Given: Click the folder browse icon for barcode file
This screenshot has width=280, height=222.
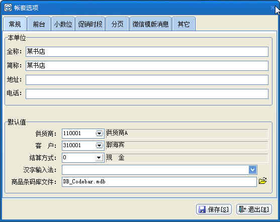Looking at the screenshot, I should coord(263,181).
